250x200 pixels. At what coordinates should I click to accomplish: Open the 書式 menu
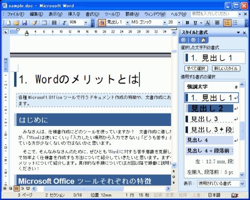92,14
